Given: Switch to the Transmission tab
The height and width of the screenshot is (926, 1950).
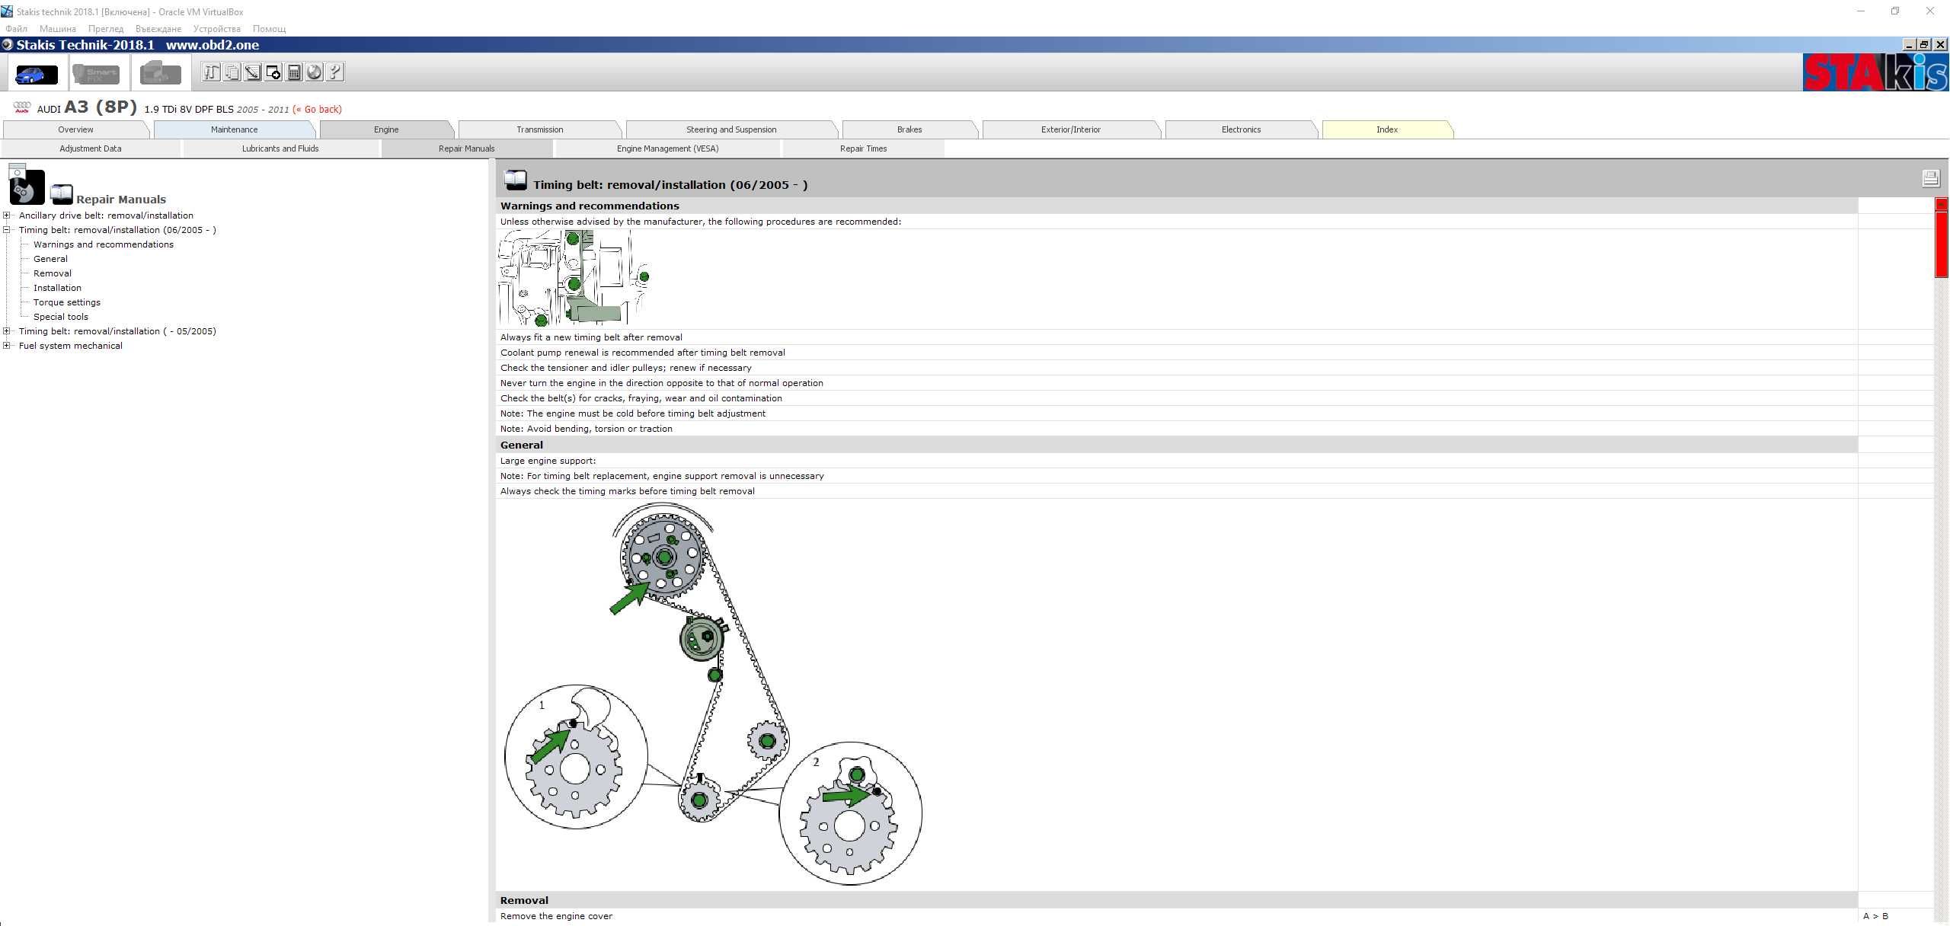Looking at the screenshot, I should pyautogui.click(x=539, y=129).
